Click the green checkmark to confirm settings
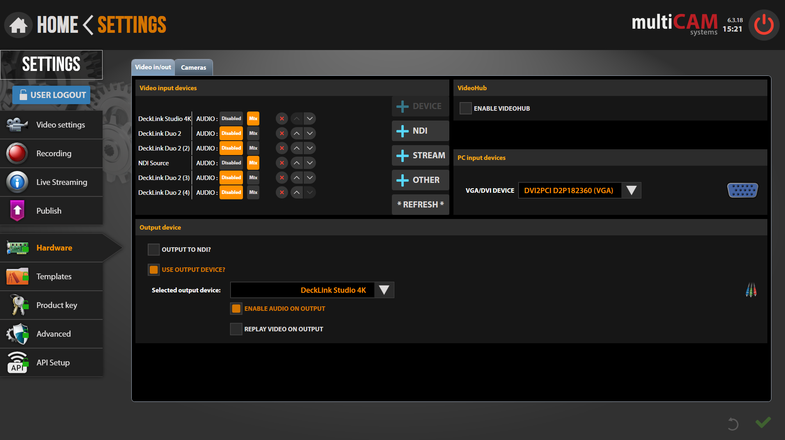 click(763, 422)
